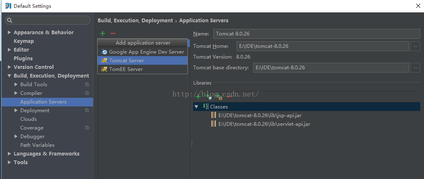Select Google App Engine Dev Server from popup

point(142,52)
